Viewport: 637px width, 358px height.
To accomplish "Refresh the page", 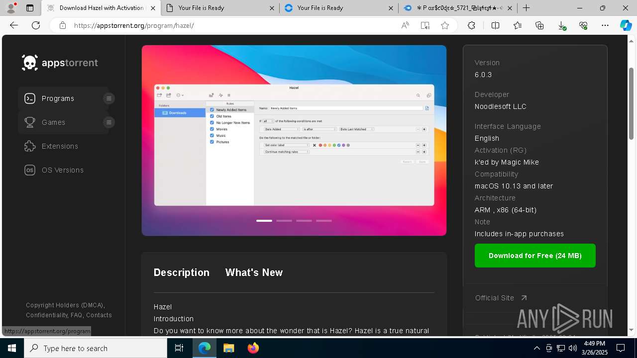I will [36, 25].
